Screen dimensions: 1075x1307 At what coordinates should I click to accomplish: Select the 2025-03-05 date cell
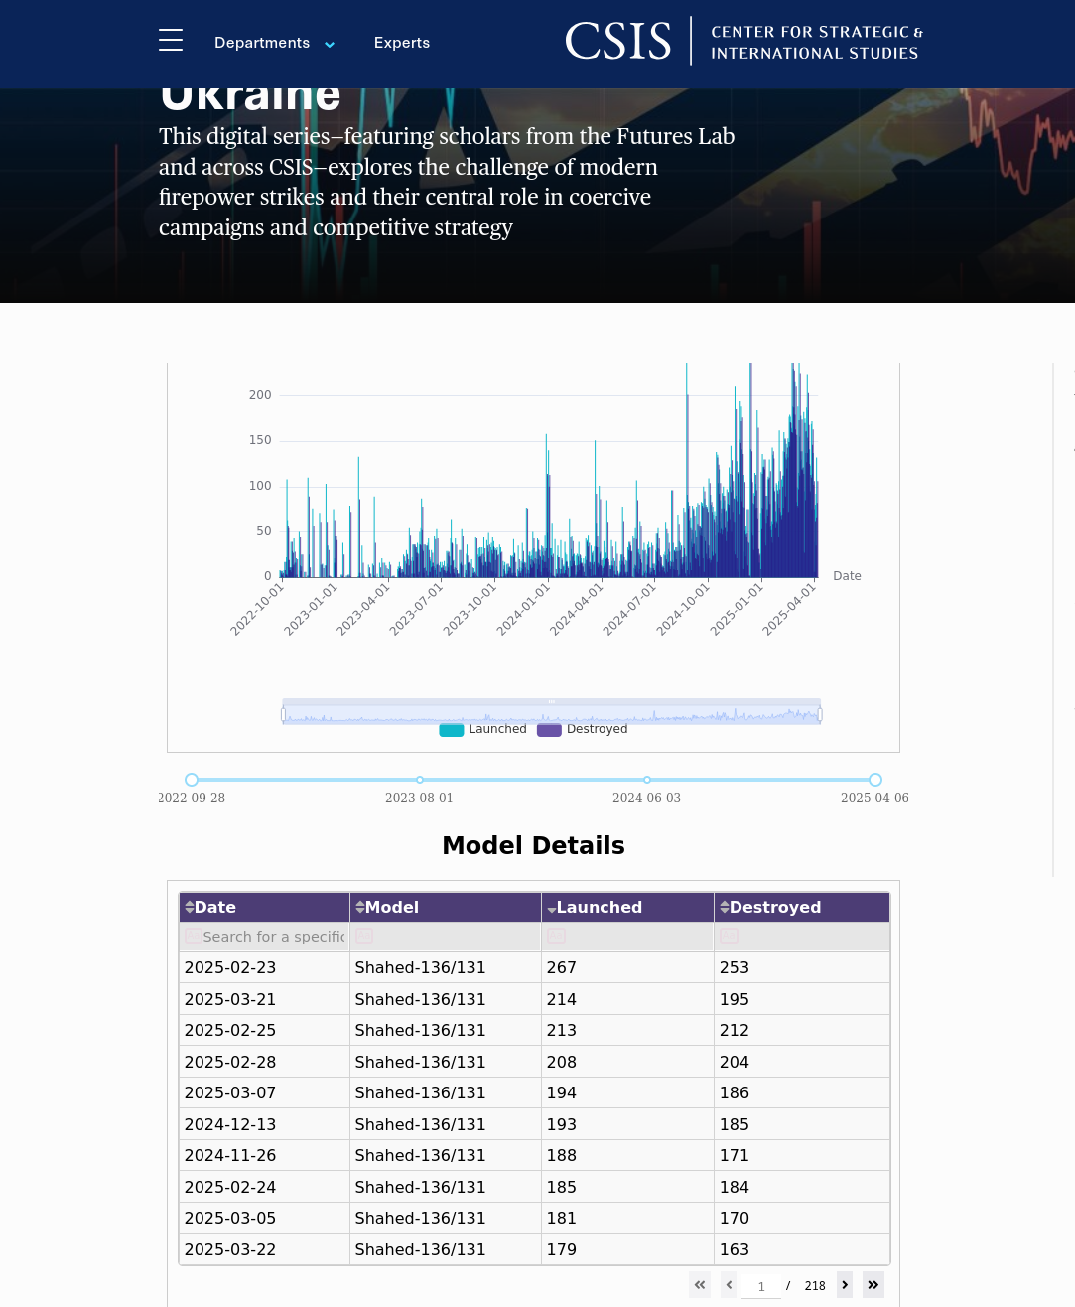(264, 1218)
